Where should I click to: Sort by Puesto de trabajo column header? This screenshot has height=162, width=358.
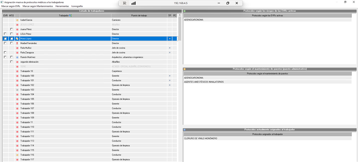tap(139, 16)
